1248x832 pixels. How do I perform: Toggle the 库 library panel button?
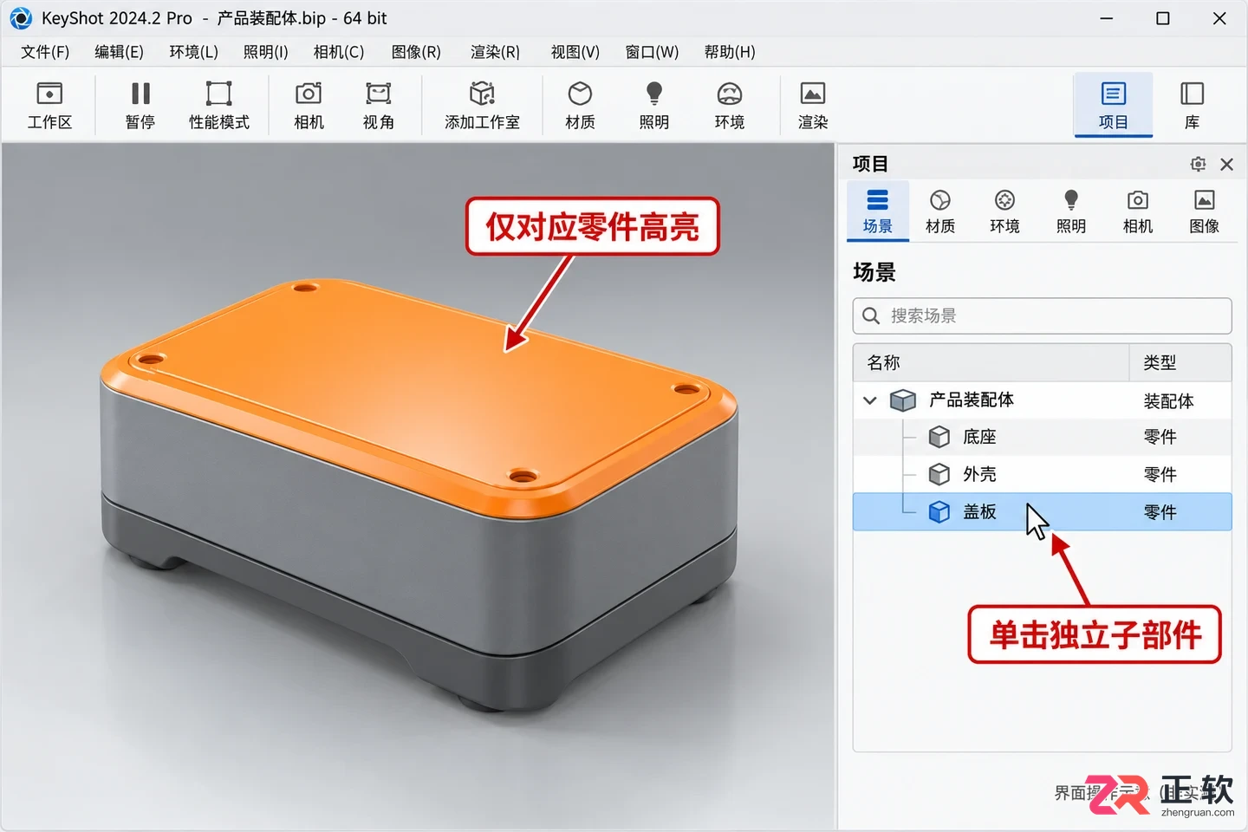1193,105
